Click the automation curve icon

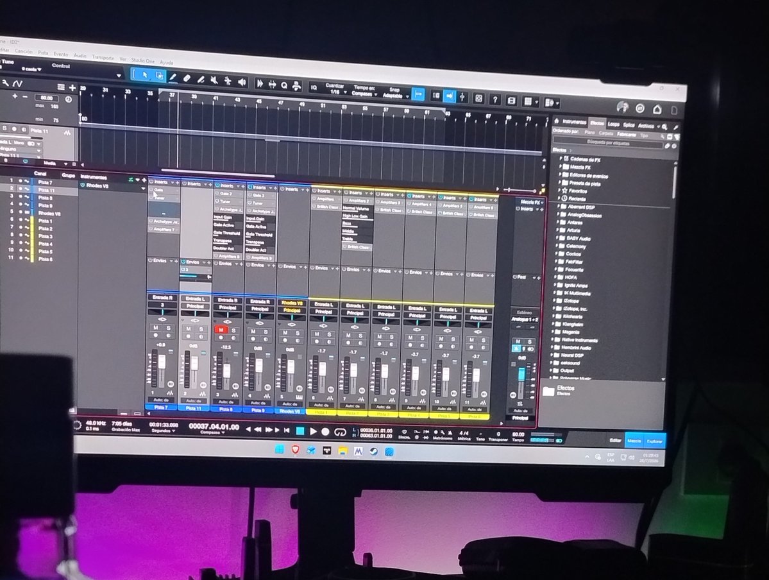pyautogui.click(x=18, y=84)
